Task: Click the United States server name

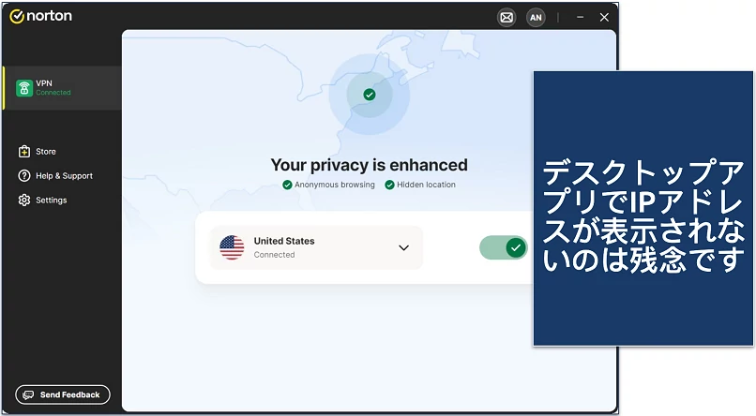Action: [284, 241]
